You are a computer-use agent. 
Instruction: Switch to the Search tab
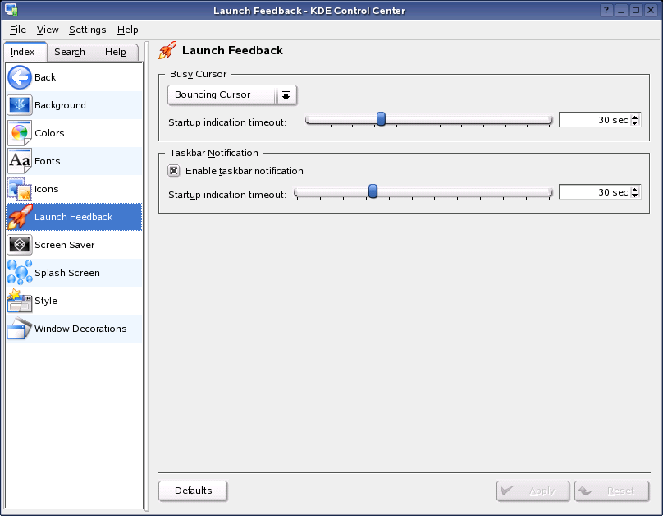coord(72,52)
